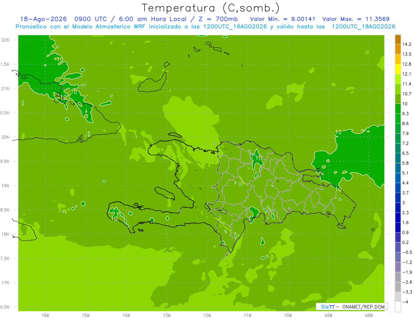Pick the blue swatch between 4.4 and 3.7
The image size is (414, 320).
point(398,188)
